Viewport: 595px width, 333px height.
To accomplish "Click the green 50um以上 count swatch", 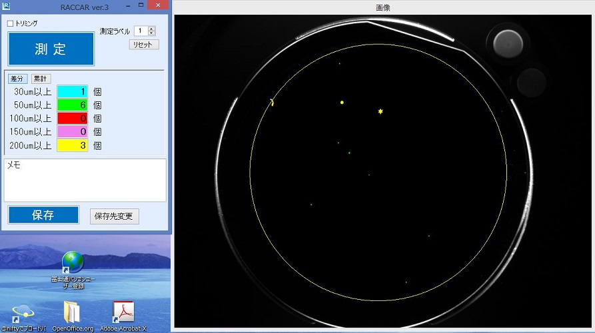I will click(73, 105).
